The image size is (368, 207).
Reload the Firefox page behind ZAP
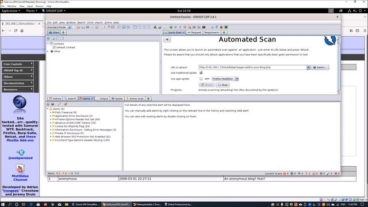pos(16,30)
